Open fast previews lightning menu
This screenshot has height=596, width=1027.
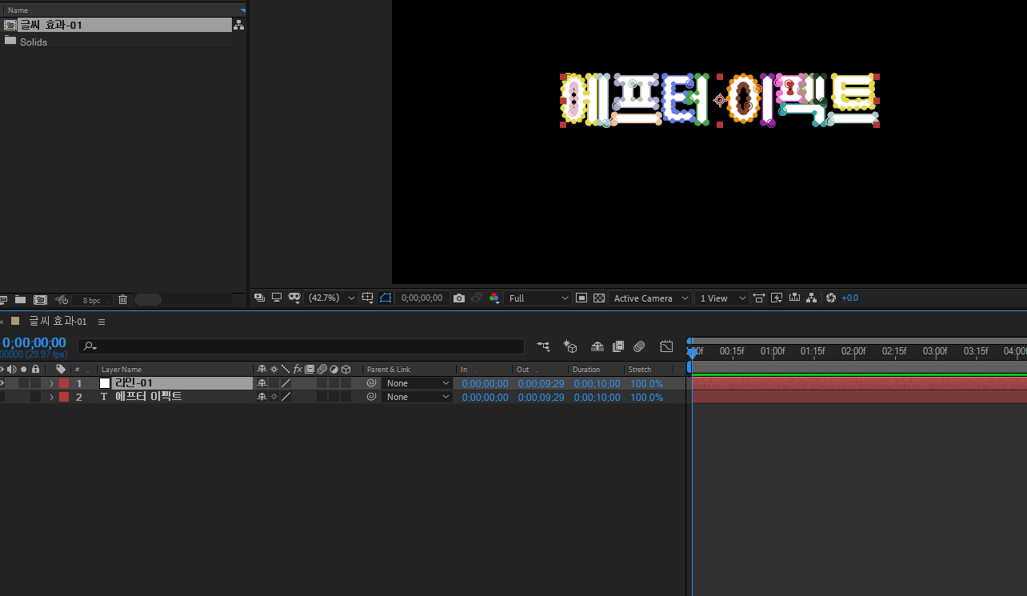coord(777,298)
